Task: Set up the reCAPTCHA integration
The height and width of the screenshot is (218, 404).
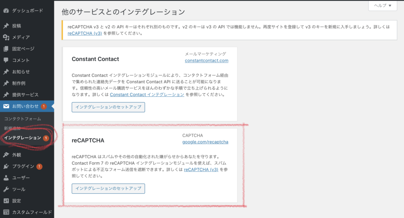Action: point(108,188)
